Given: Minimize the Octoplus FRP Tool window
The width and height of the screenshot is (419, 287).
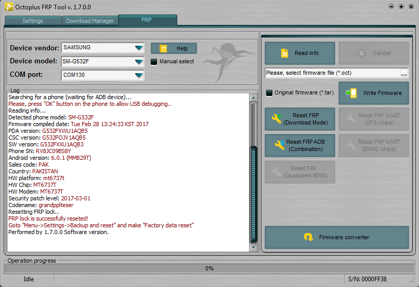Looking at the screenshot, I should 391,7.
